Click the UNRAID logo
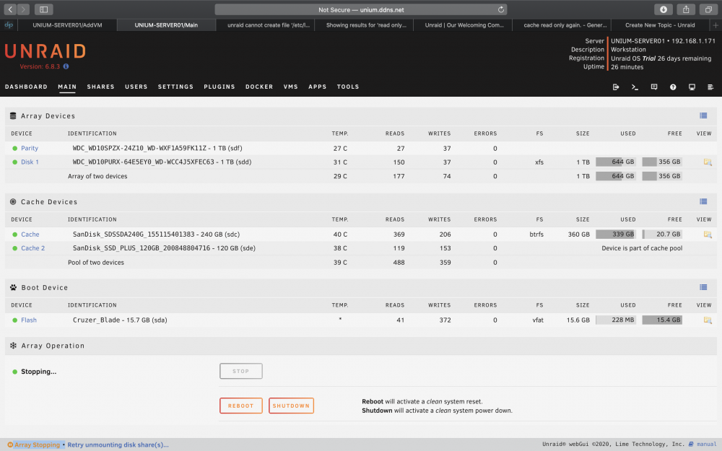This screenshot has width=722, height=451. pos(45,51)
